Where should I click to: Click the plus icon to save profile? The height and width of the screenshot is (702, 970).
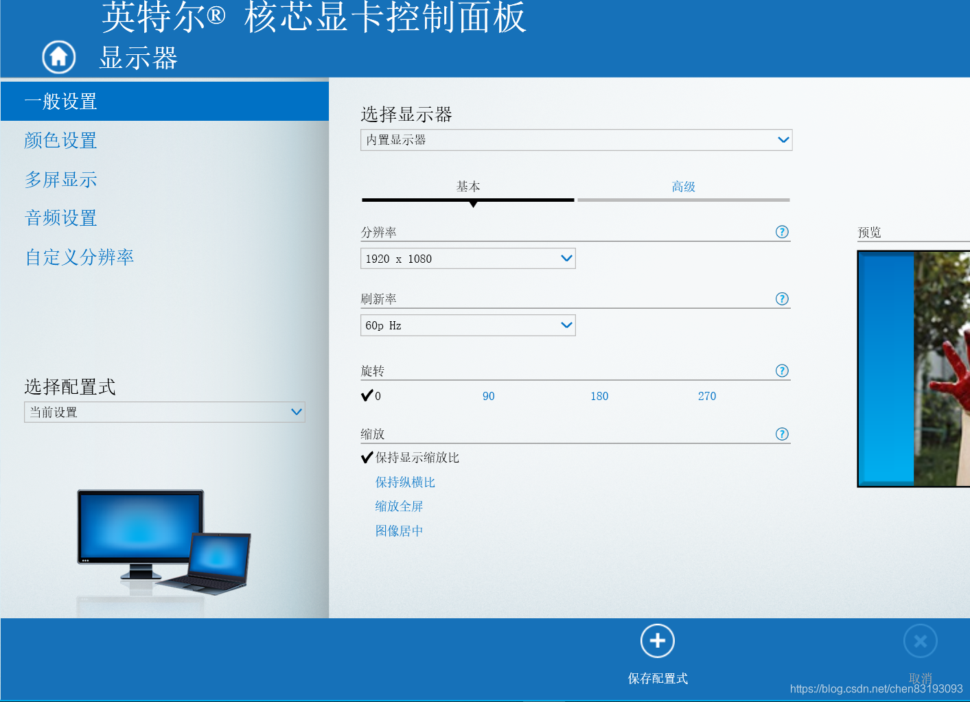click(x=658, y=641)
